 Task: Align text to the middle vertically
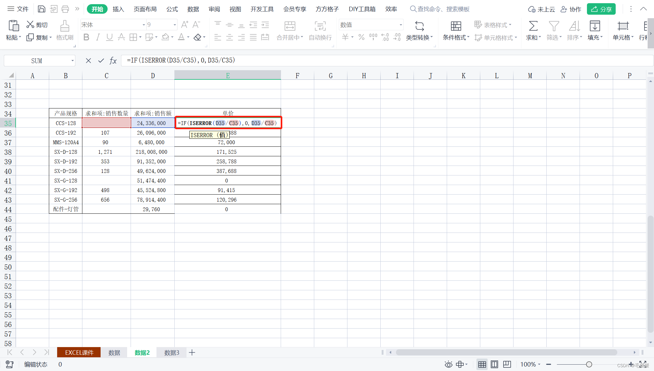230,25
